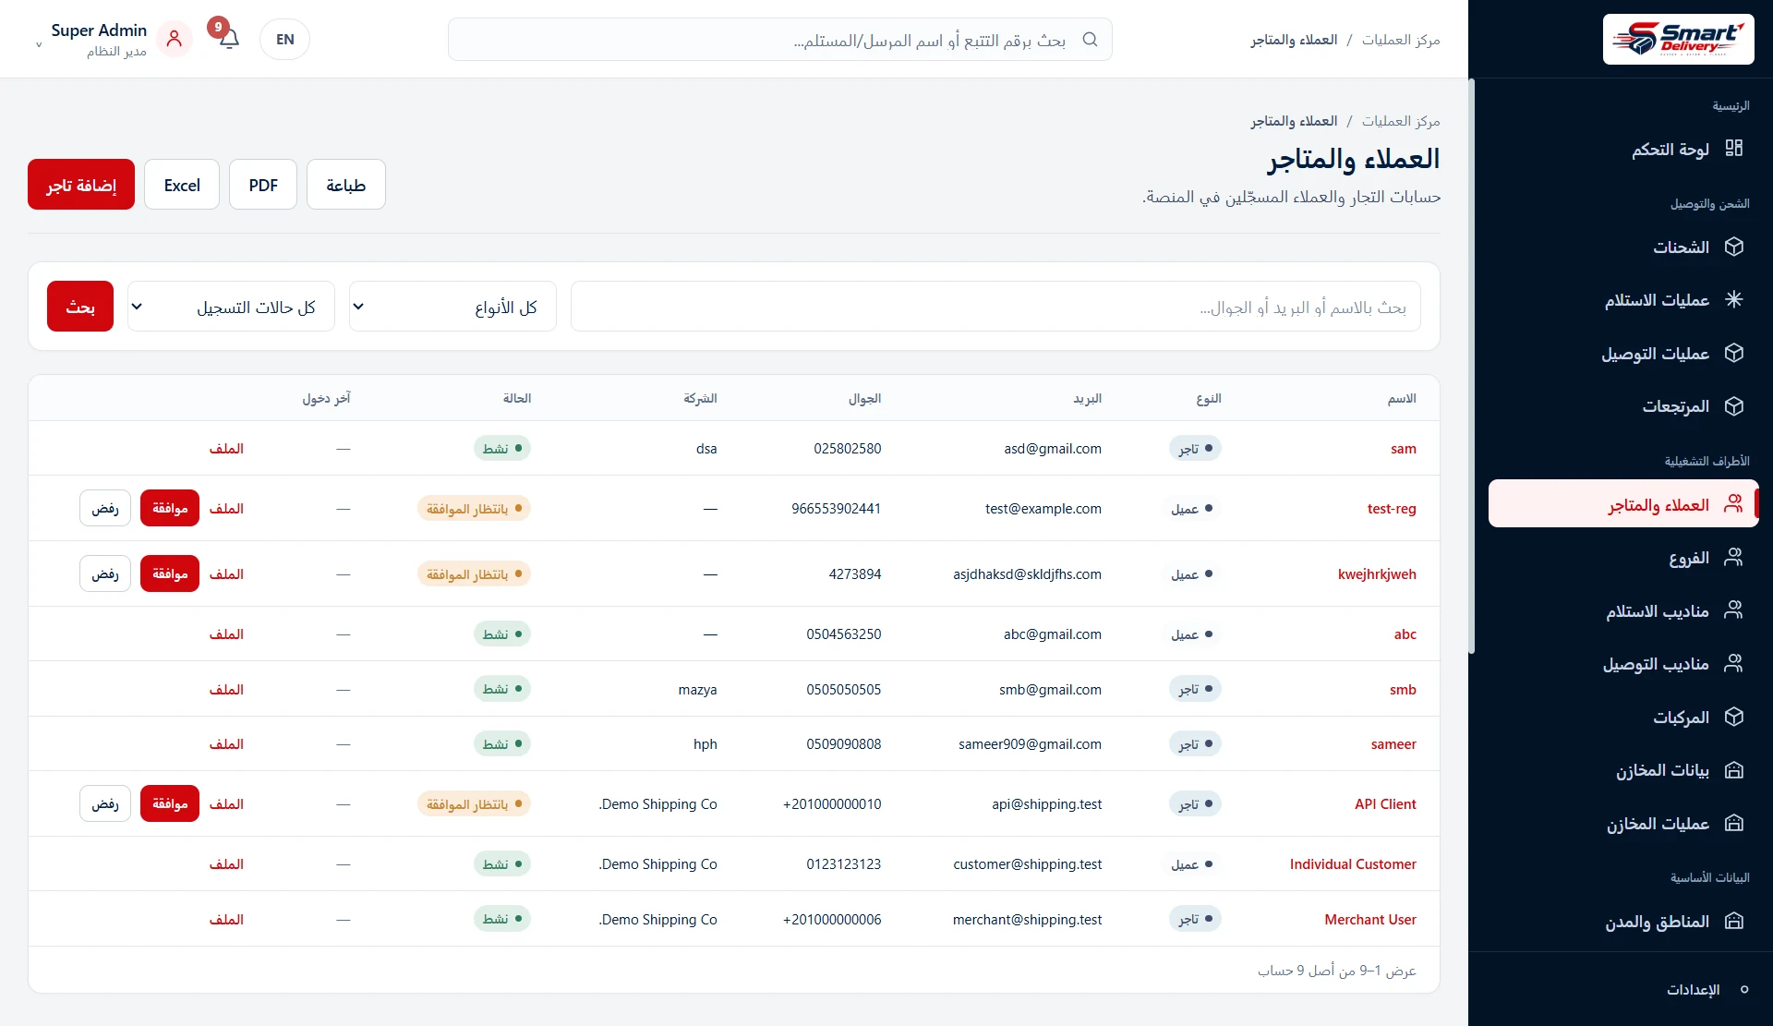Click the name, email or mobile search field
The width and height of the screenshot is (1773, 1026).
click(x=995, y=307)
